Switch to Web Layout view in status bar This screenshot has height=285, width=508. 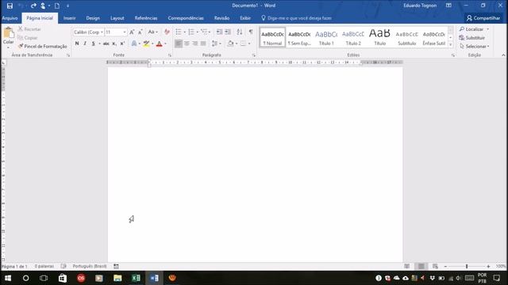tap(435, 266)
